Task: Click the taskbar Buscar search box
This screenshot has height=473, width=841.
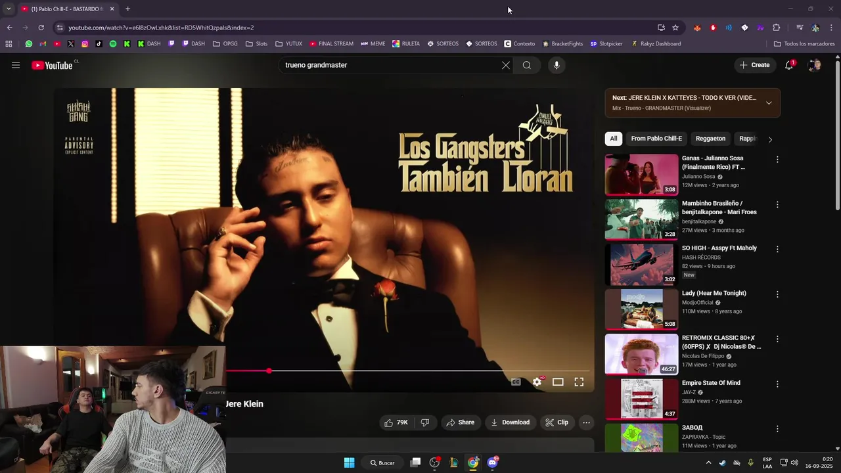Action: coord(382,462)
